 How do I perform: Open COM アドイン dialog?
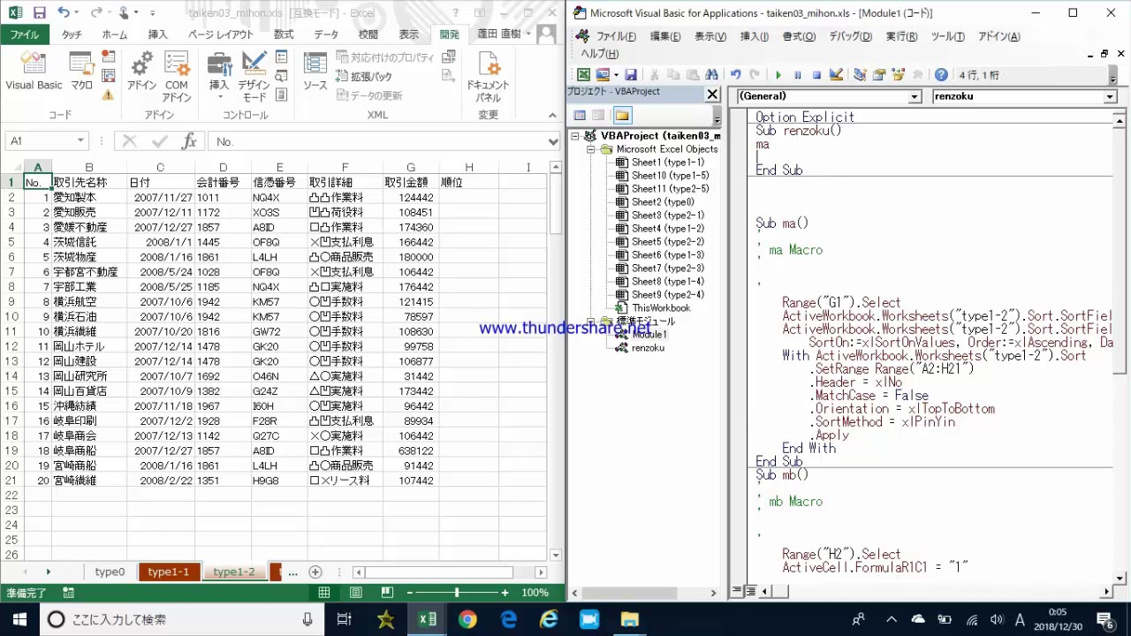[x=177, y=77]
